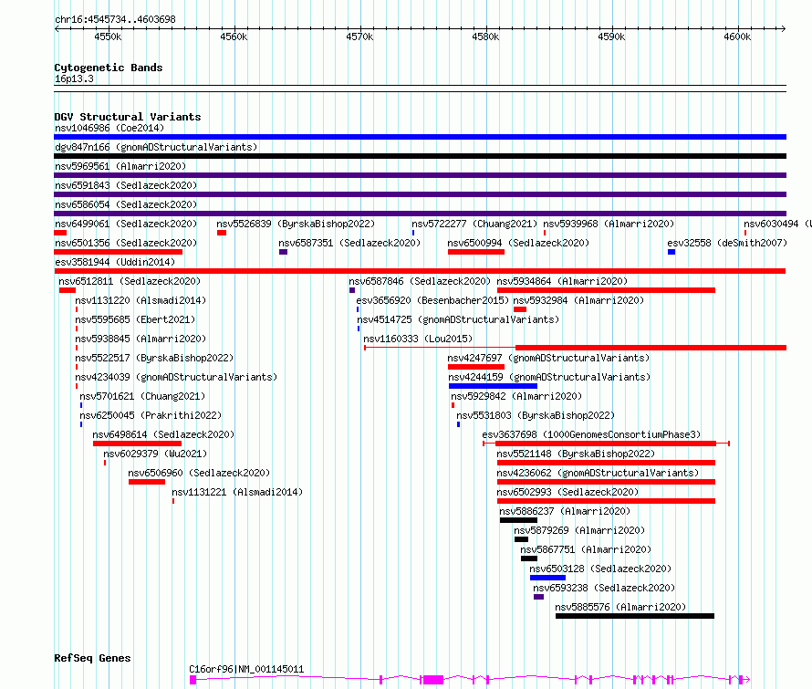Open the nsv6587351 (Sedlazeck2020) label
Image resolution: width=812 pixels, height=689 pixels.
[349, 243]
